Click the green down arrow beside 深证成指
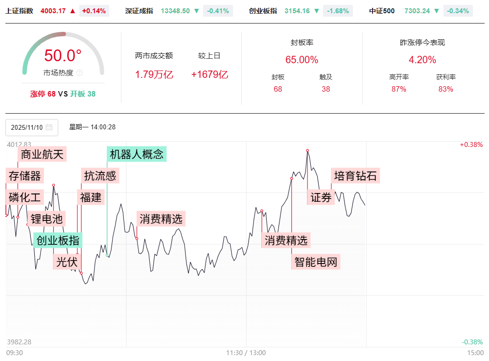 196,11
